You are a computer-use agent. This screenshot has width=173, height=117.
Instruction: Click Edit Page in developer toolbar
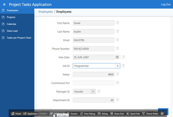pos(57,114)
